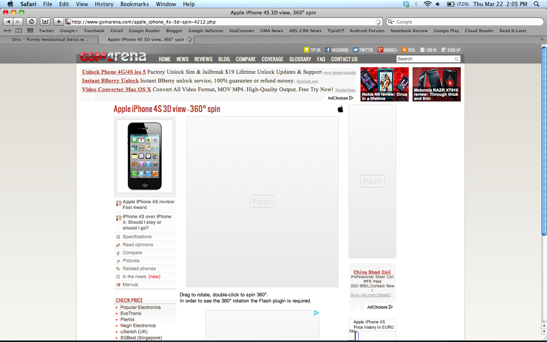
Task: Open REVIEWS in GSMArena navigation
Action: click(203, 59)
